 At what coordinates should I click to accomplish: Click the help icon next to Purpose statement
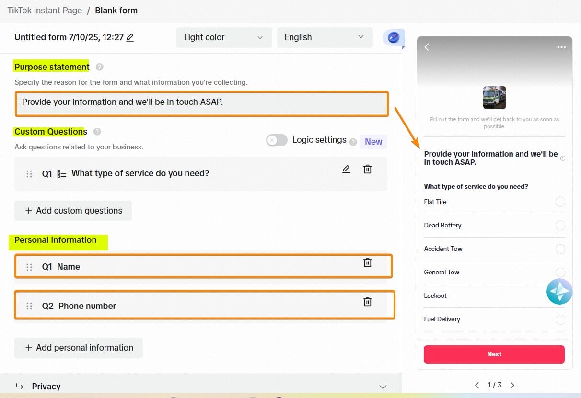click(x=99, y=67)
